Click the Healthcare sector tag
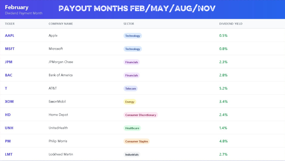The image size is (285, 161). coord(132,128)
